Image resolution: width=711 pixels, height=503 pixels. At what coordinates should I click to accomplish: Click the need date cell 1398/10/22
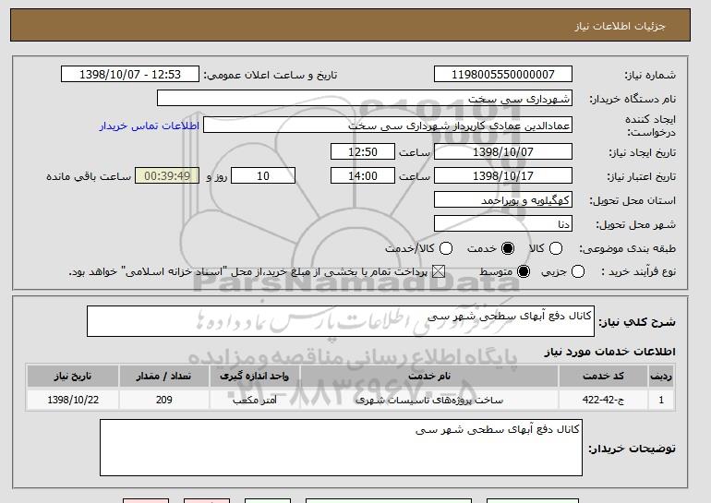tap(73, 400)
